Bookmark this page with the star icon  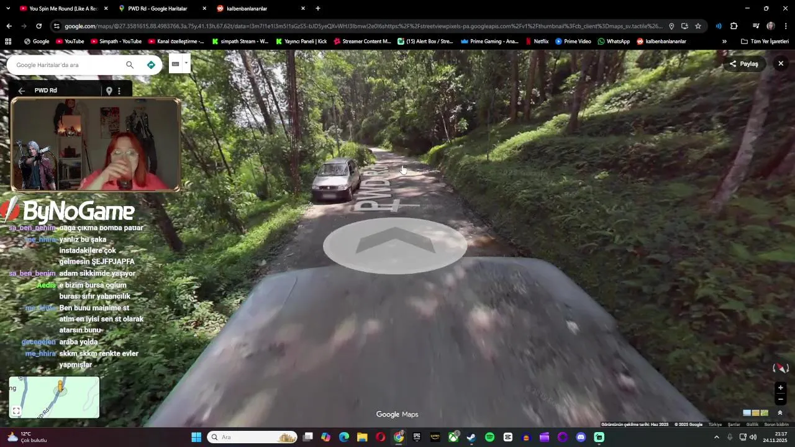point(698,26)
